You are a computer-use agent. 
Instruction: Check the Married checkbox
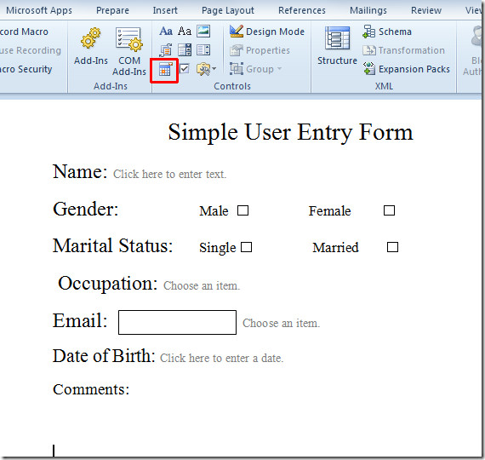[392, 247]
